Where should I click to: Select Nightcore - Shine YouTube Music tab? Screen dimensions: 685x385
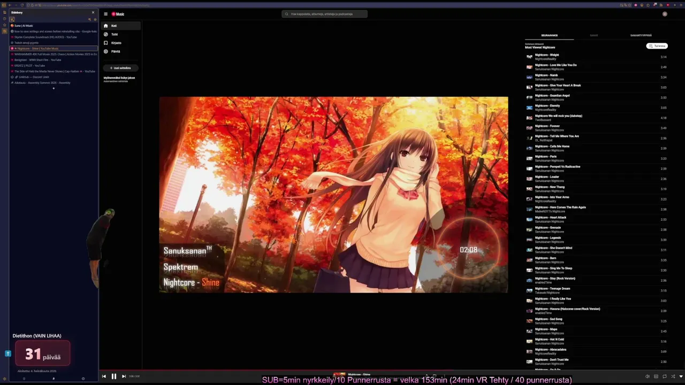[54, 48]
